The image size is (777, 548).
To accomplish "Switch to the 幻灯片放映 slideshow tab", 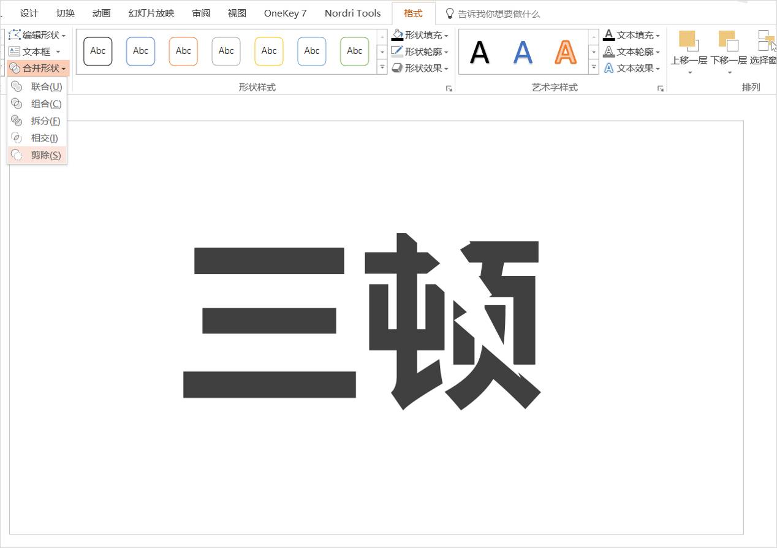I will click(151, 13).
